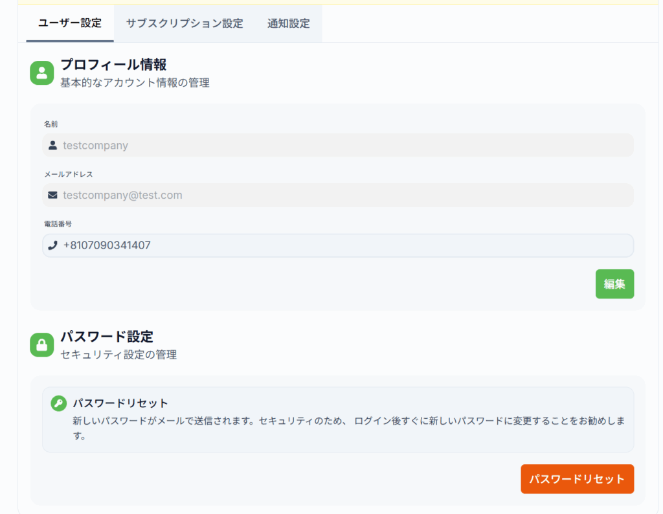The image size is (663, 514).
Task: Click the phone handset icon in phone field
Action: pyautogui.click(x=53, y=245)
